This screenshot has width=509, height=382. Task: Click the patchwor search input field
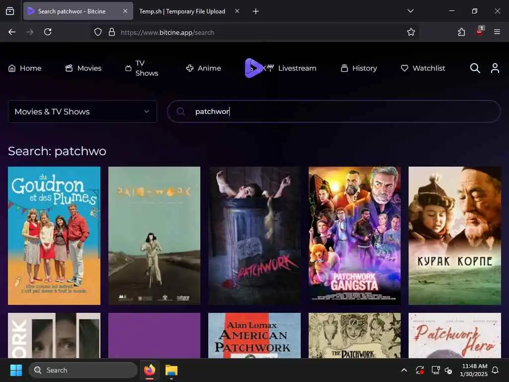coord(334,111)
